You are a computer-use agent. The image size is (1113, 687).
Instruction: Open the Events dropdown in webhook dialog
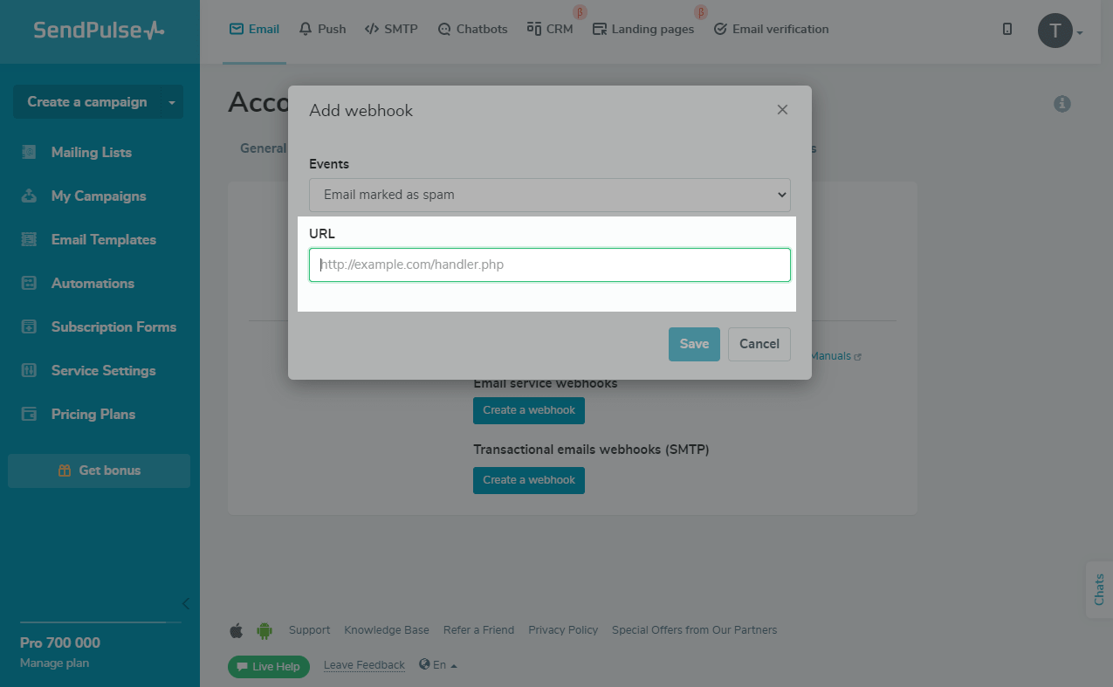tap(549, 195)
